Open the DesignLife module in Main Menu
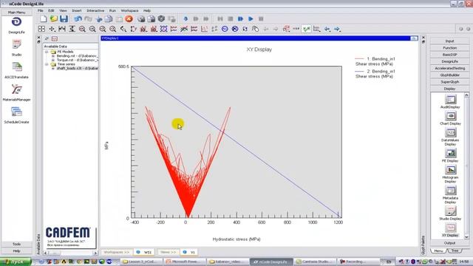 pyautogui.click(x=16, y=25)
